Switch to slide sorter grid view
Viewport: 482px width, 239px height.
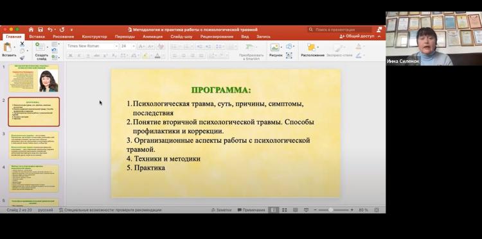pos(284,210)
